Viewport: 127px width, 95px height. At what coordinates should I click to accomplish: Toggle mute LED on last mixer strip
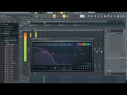[x=101, y=43]
